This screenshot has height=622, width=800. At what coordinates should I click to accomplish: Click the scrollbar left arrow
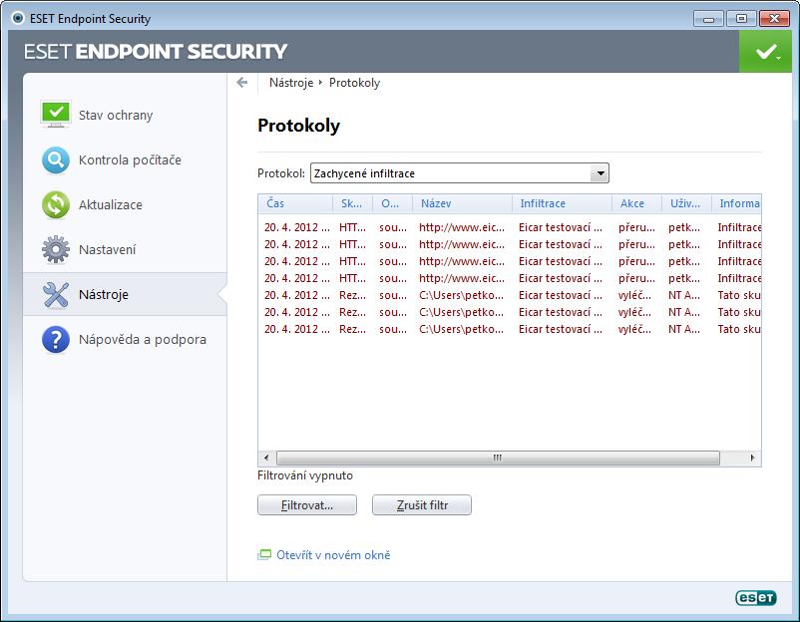click(266, 458)
